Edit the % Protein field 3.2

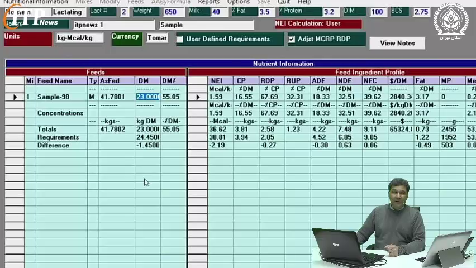[331, 12]
